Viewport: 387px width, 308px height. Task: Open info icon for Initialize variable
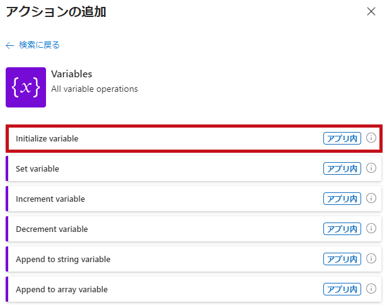click(x=371, y=138)
